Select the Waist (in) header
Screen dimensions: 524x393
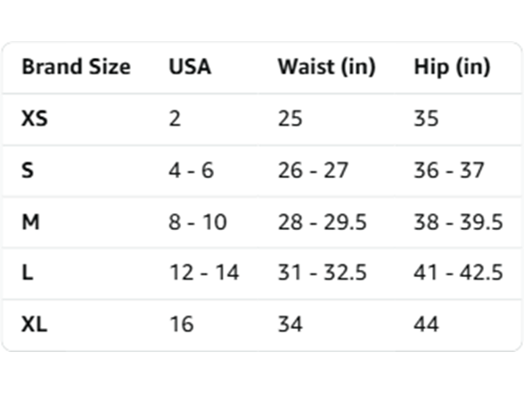click(327, 67)
